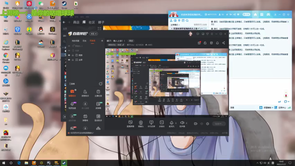Add phone screencast source (手机投屏)

click(151, 124)
